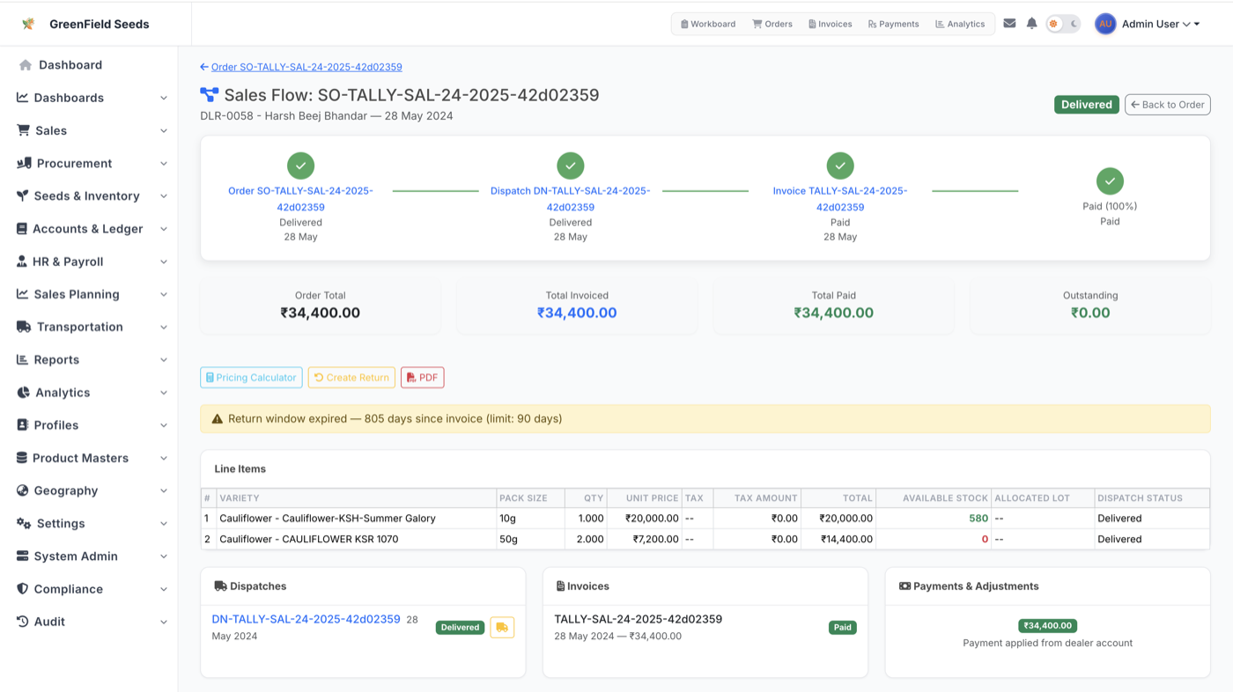Expand the Reports sidebar chevron
This screenshot has width=1233, height=692.
pyautogui.click(x=164, y=359)
